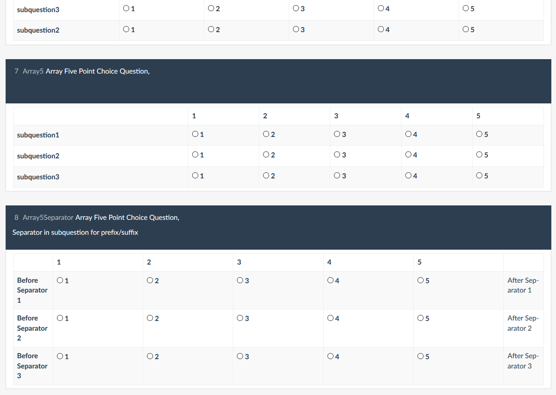Choose option 5 for subquestion1 in Array5
This screenshot has height=395, width=556.
pos(480,135)
